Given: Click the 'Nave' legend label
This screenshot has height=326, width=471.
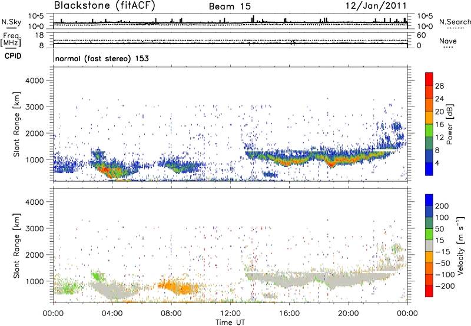Looking at the screenshot, I should (x=448, y=41).
